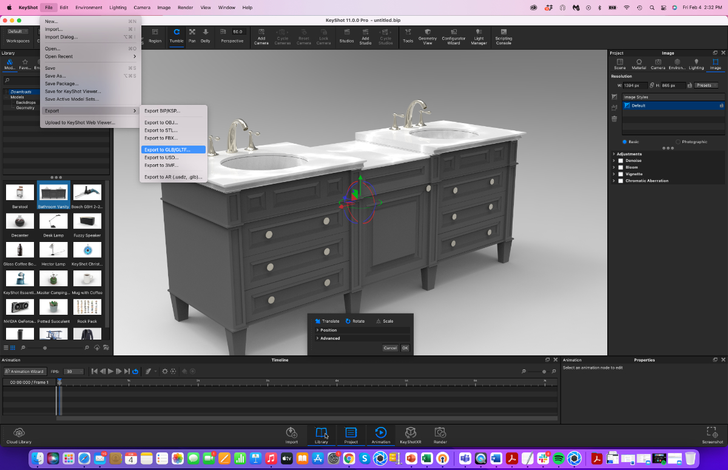Open KeyShotXR from the bottom toolbar

410,434
